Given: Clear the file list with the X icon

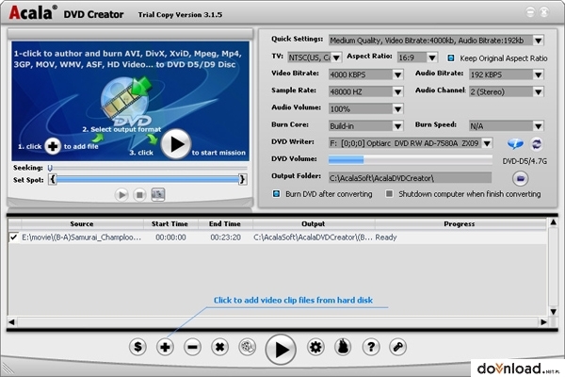Looking at the screenshot, I should point(219,347).
